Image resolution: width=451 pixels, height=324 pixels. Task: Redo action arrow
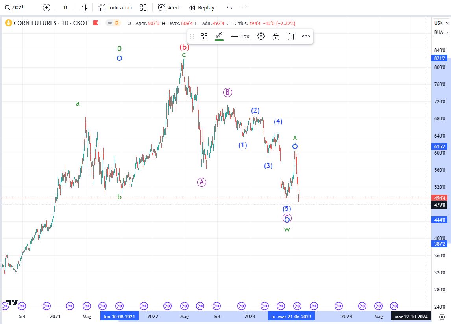click(244, 7)
